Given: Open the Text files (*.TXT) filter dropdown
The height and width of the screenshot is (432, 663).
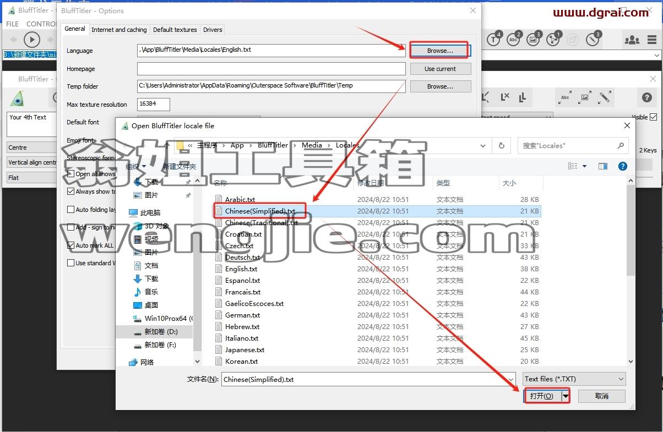Looking at the screenshot, I should (x=574, y=379).
